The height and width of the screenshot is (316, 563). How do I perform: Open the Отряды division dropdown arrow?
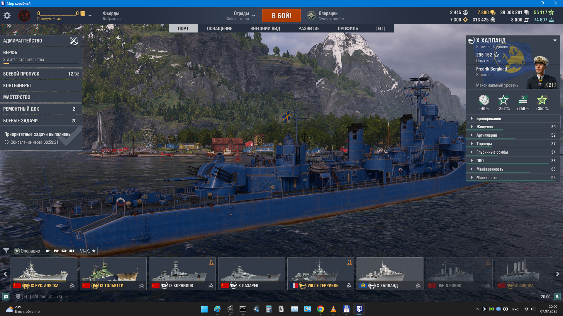pyautogui.click(x=254, y=16)
